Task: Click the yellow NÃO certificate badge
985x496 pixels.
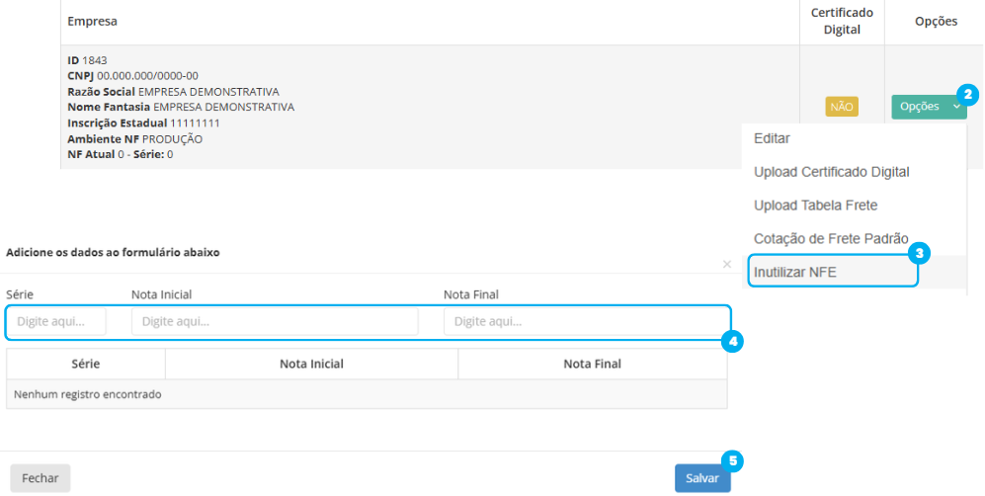Action: click(842, 107)
